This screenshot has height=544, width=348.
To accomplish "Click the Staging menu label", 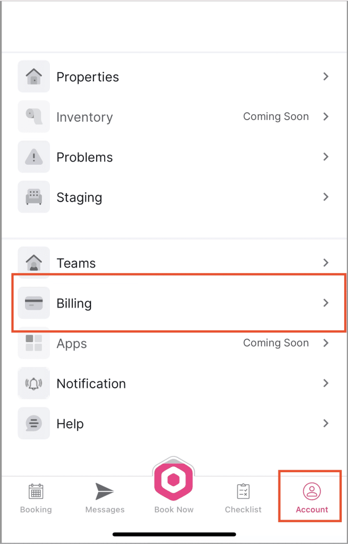I will click(x=79, y=198).
